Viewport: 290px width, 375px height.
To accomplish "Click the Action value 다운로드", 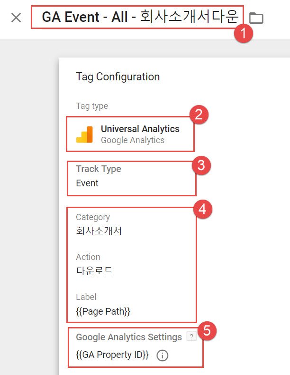I will [x=94, y=271].
